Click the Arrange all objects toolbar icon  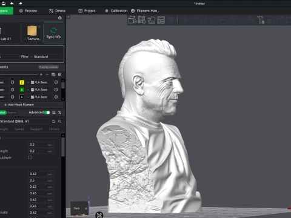(161, 20)
